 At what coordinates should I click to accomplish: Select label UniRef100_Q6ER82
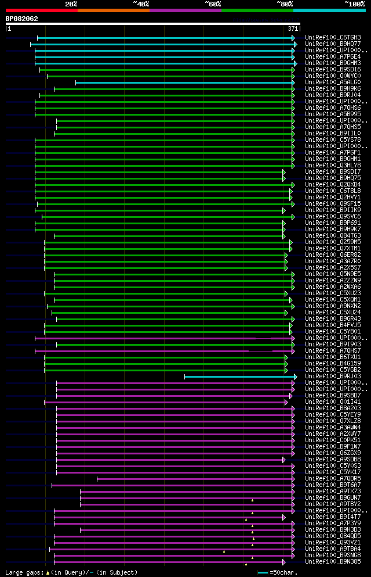pos(333,255)
